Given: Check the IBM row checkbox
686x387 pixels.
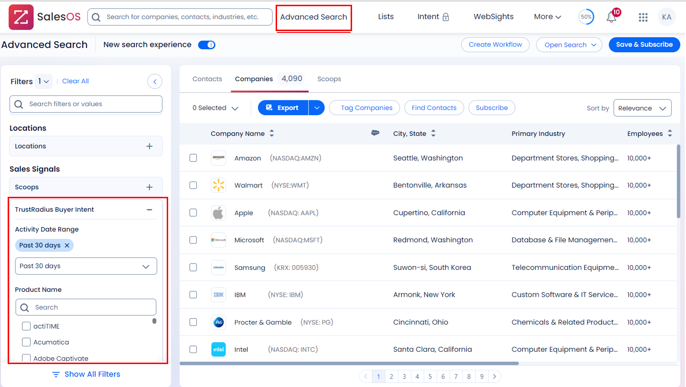Looking at the screenshot, I should coord(193,294).
